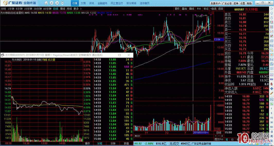Switch to the 行情 tab
This screenshot has height=146, width=274.
(75, 3)
